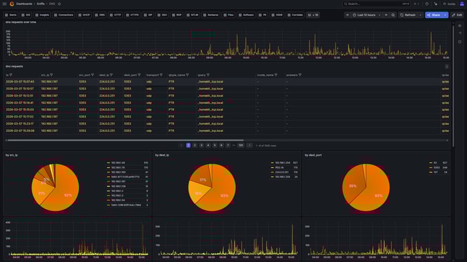The height and width of the screenshot is (262, 467).
Task: Shift time range backward with left arrows
Action: [x=347, y=15]
